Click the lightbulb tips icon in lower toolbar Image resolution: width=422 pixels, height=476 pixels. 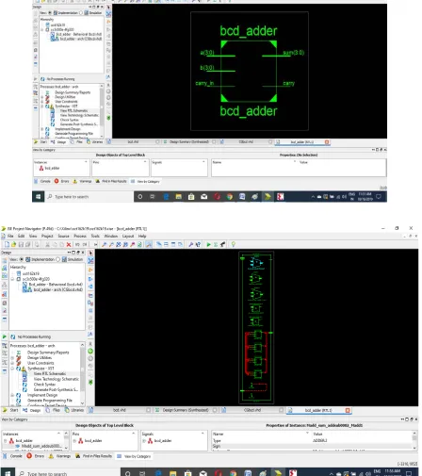click(x=233, y=244)
